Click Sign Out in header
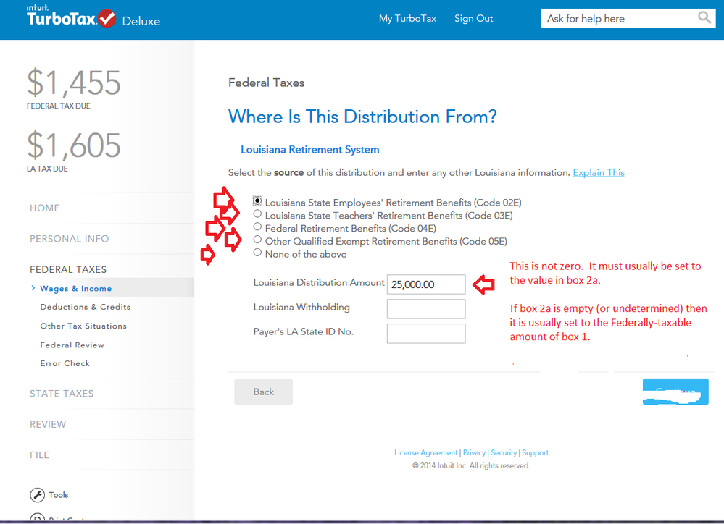 tap(473, 18)
